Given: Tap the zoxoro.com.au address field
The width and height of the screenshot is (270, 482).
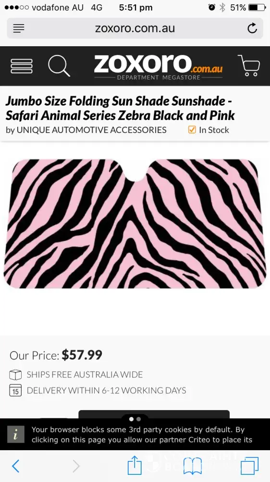Looking at the screenshot, I should [135, 28].
